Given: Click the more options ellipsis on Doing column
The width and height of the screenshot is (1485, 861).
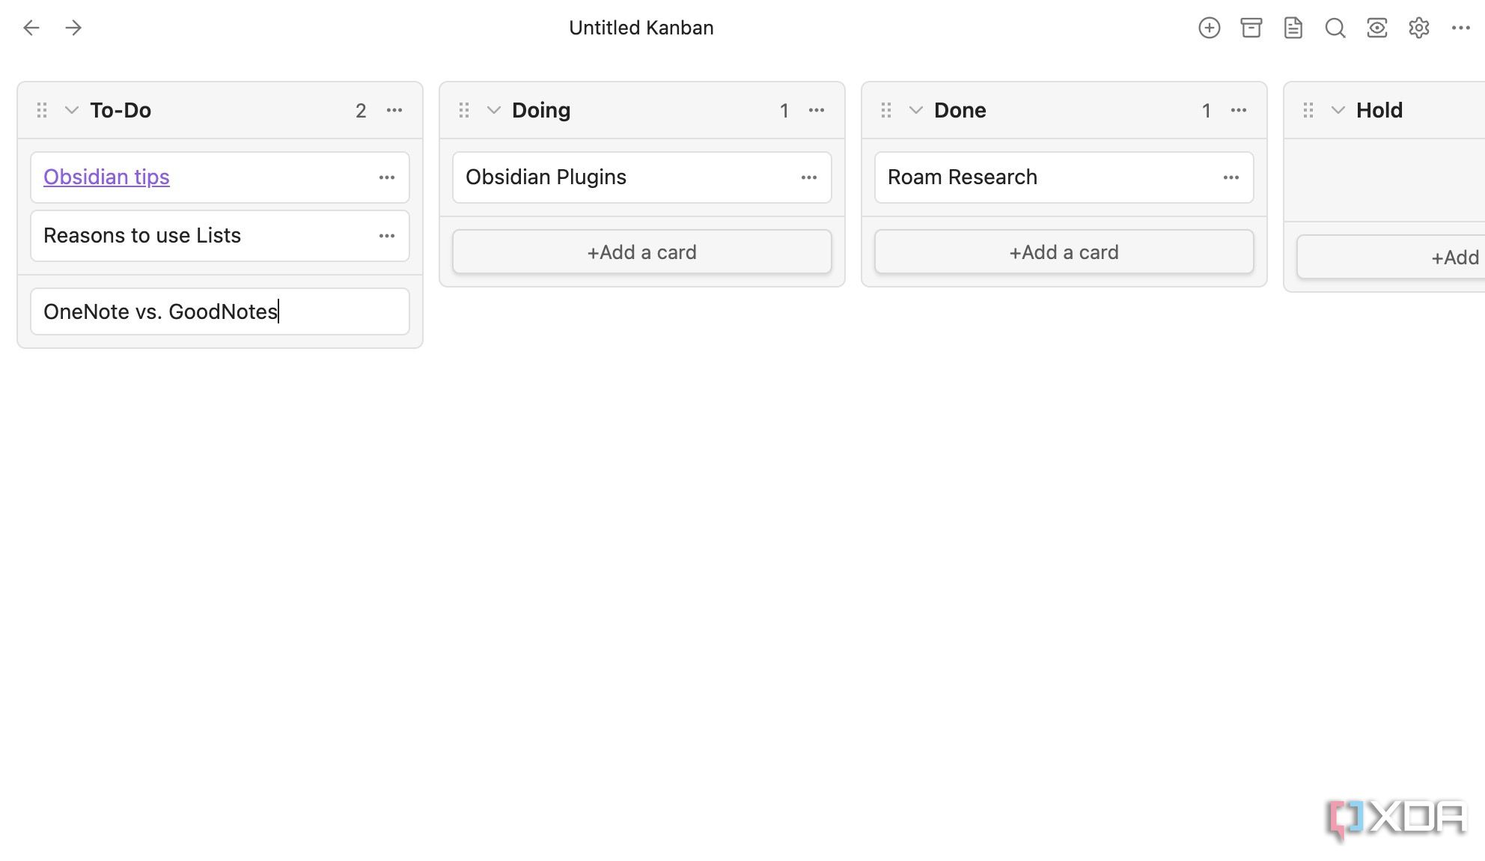Looking at the screenshot, I should click(x=817, y=109).
